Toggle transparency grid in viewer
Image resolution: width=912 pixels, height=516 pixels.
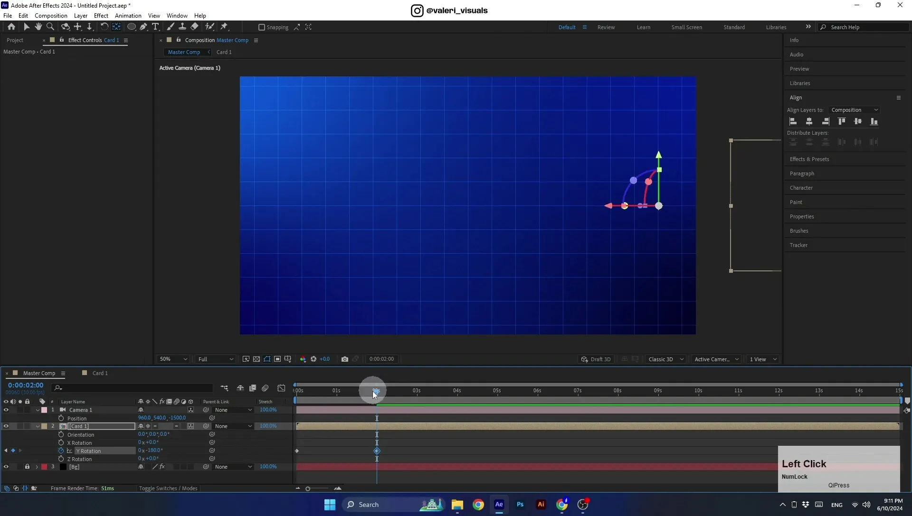(256, 359)
